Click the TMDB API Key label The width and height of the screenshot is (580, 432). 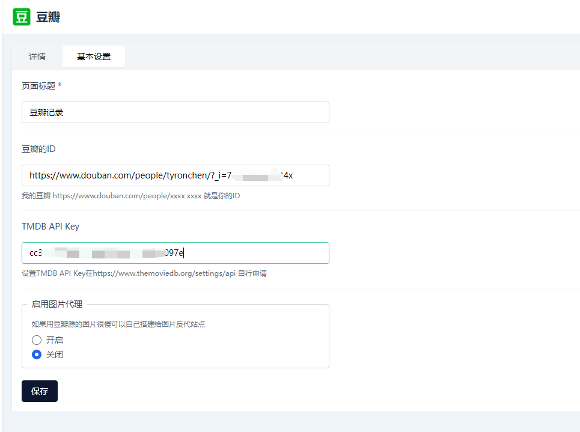click(50, 227)
